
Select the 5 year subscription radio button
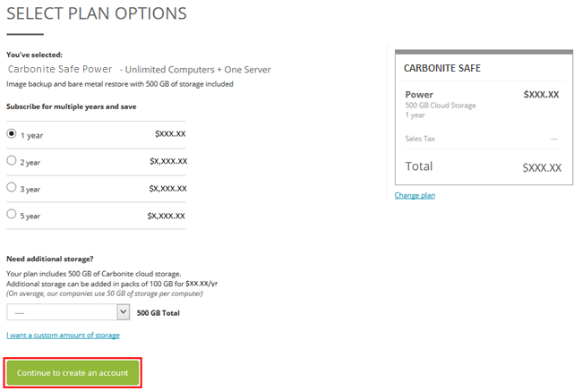pyautogui.click(x=12, y=215)
